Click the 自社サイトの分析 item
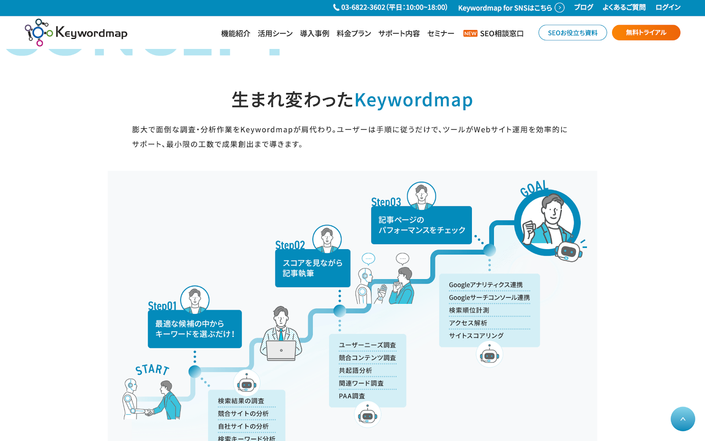 coord(243,426)
